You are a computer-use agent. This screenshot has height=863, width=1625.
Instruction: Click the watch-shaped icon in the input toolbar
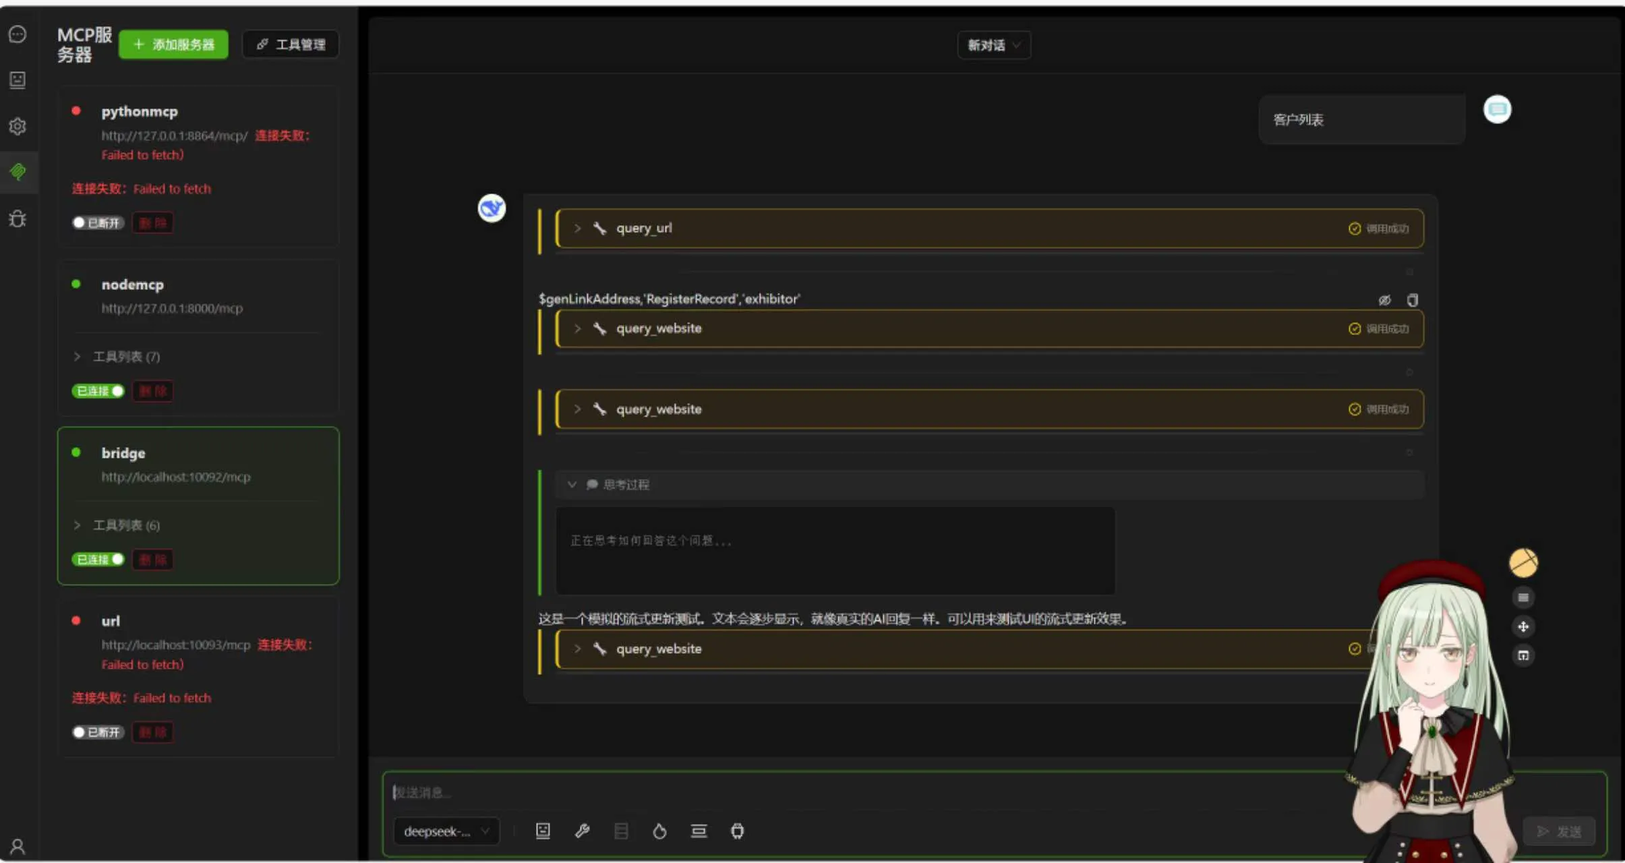click(738, 831)
